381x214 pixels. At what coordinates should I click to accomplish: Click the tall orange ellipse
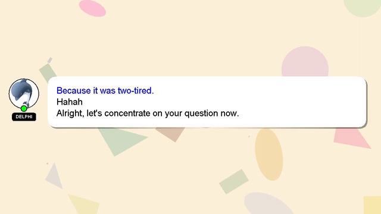[269, 155]
